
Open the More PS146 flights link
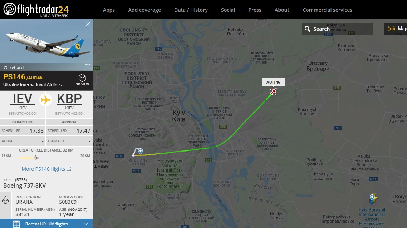coord(46,169)
